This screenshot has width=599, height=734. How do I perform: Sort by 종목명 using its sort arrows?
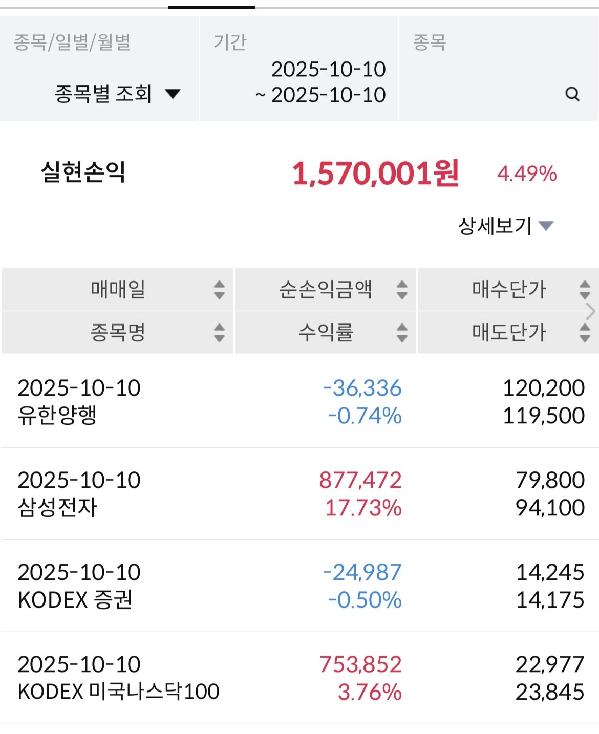coord(219,333)
